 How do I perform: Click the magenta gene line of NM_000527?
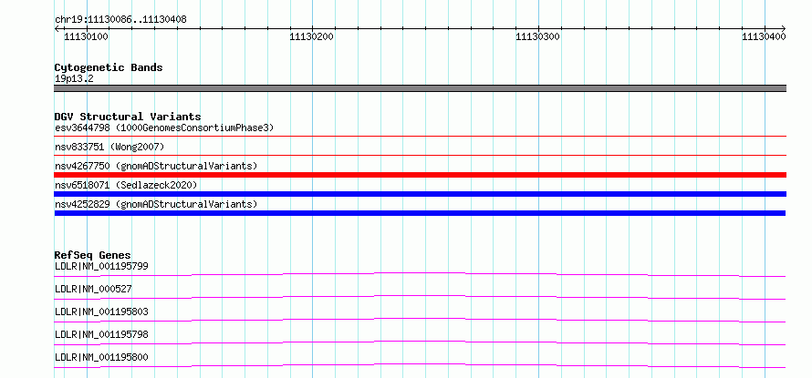[420, 295]
